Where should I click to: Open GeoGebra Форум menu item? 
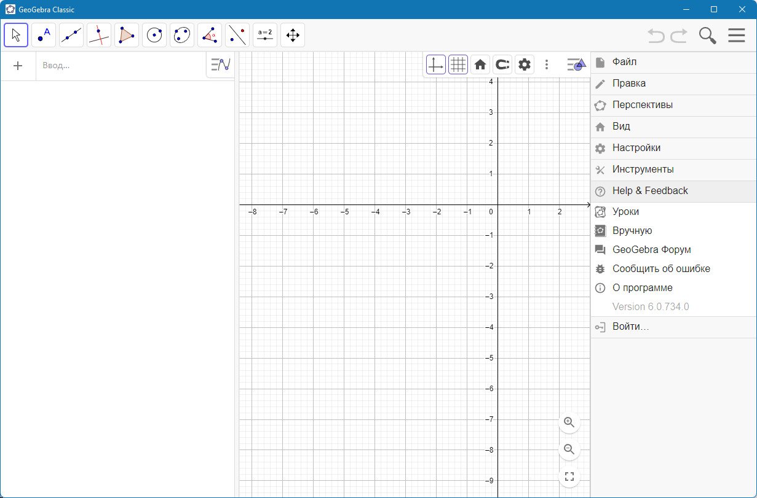coord(674,250)
